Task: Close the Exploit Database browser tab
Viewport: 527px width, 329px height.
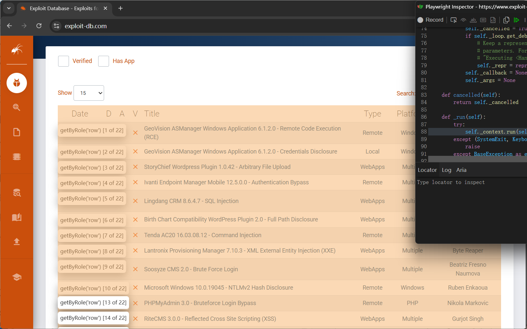Action: [x=105, y=8]
